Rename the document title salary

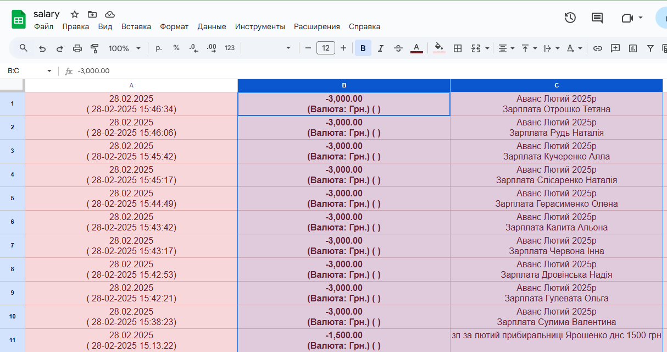46,14
